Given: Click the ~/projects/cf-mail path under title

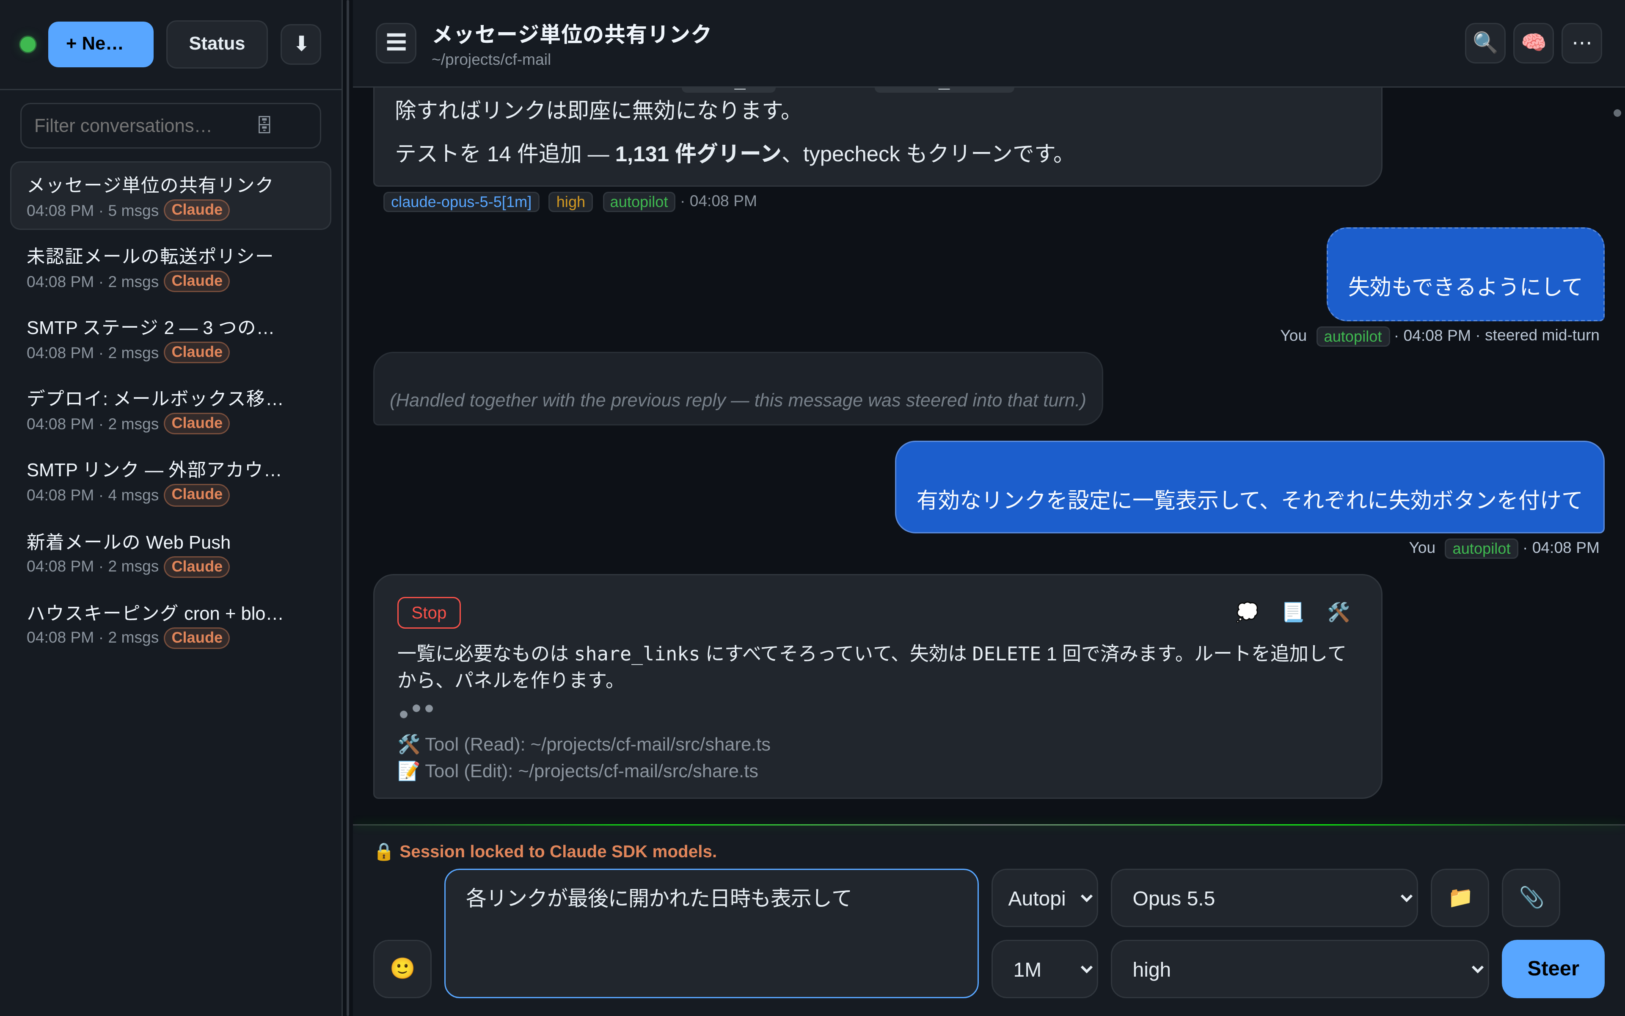Looking at the screenshot, I should pos(491,60).
